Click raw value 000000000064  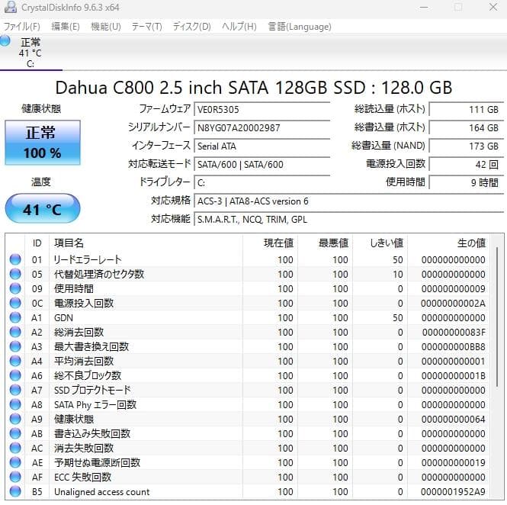[x=454, y=420]
